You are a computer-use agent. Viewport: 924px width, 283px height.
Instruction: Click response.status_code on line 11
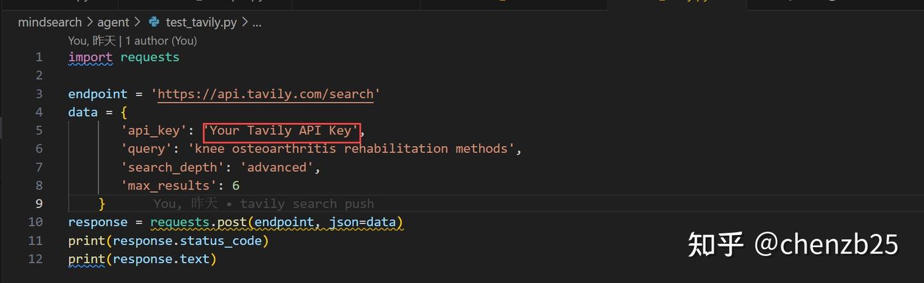tap(188, 241)
